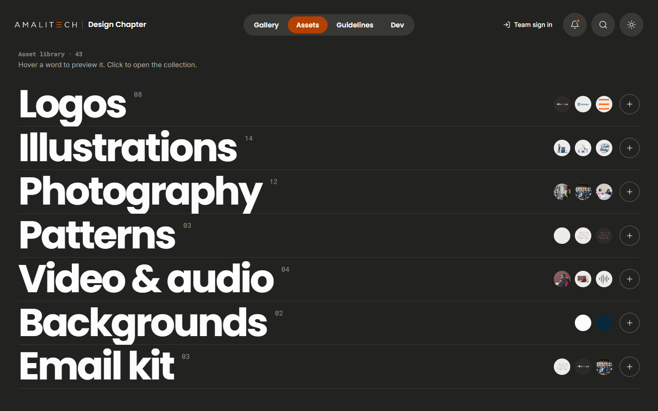Select the dark navy Backgrounds swatch
The height and width of the screenshot is (411, 658).
click(x=604, y=323)
